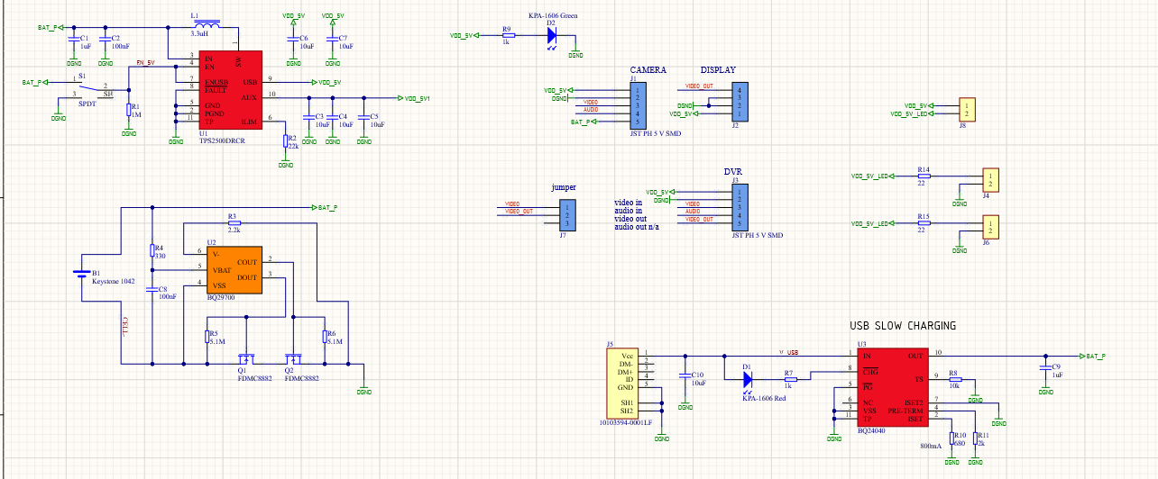Image resolution: width=1158 pixels, height=479 pixels.
Task: Select the battery symbol B1
Action: click(83, 273)
